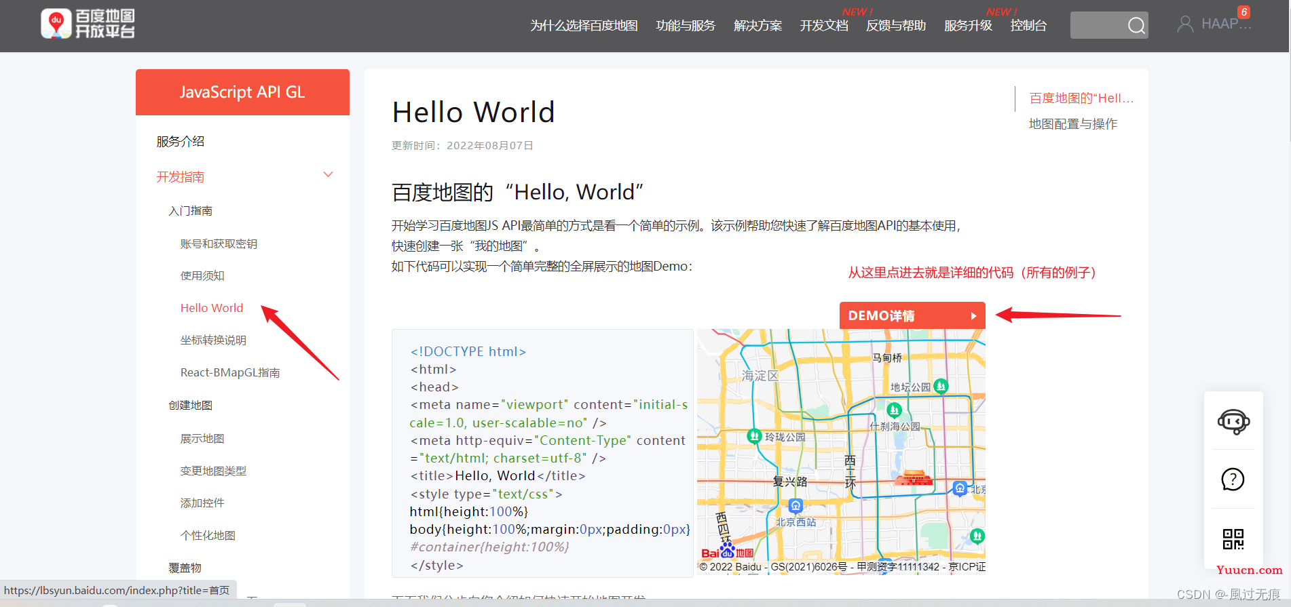Open the notification badge showing 6

pyautogui.click(x=1243, y=12)
